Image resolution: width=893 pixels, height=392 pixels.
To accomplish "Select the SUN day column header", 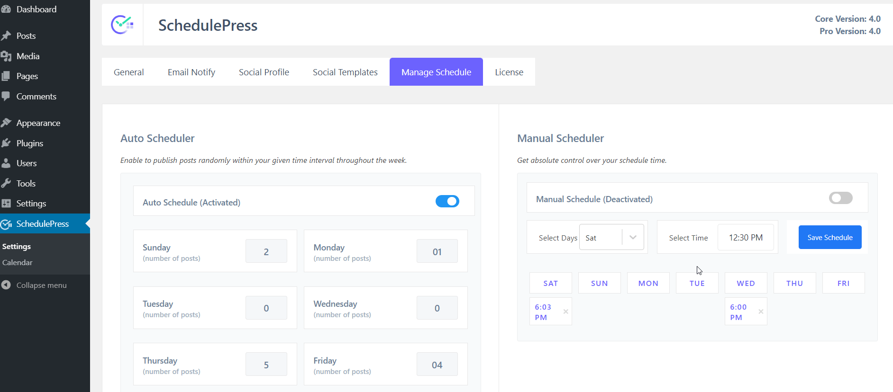I will [x=600, y=283].
